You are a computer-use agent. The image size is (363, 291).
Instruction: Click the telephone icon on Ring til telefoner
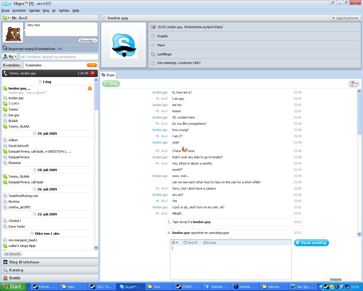5,262
